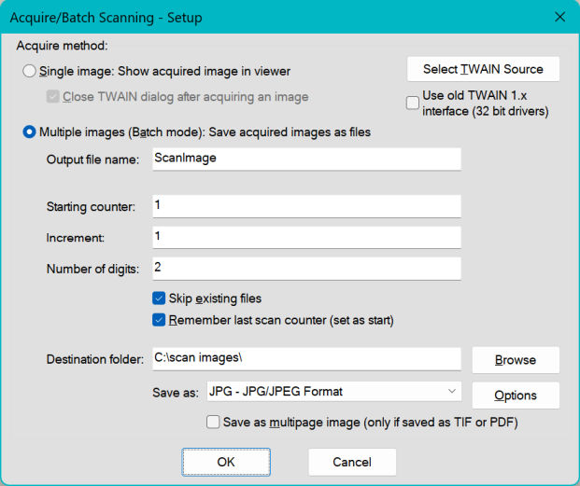This screenshot has width=580, height=486.
Task: Focus the Starting counter field
Action: 304,205
